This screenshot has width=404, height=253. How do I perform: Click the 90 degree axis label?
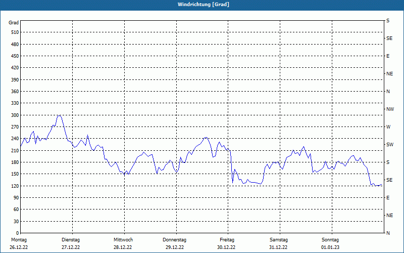click(16, 197)
